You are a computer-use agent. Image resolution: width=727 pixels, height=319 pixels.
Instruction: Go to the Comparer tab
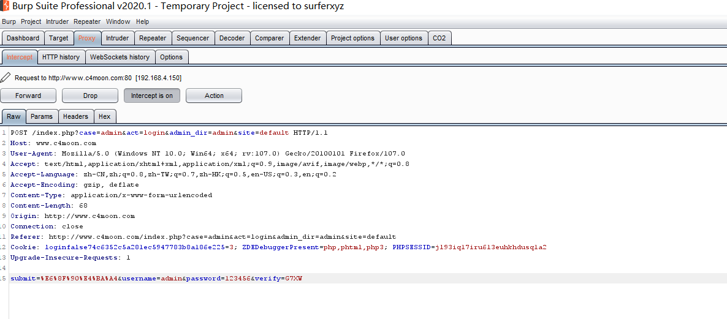coord(269,39)
